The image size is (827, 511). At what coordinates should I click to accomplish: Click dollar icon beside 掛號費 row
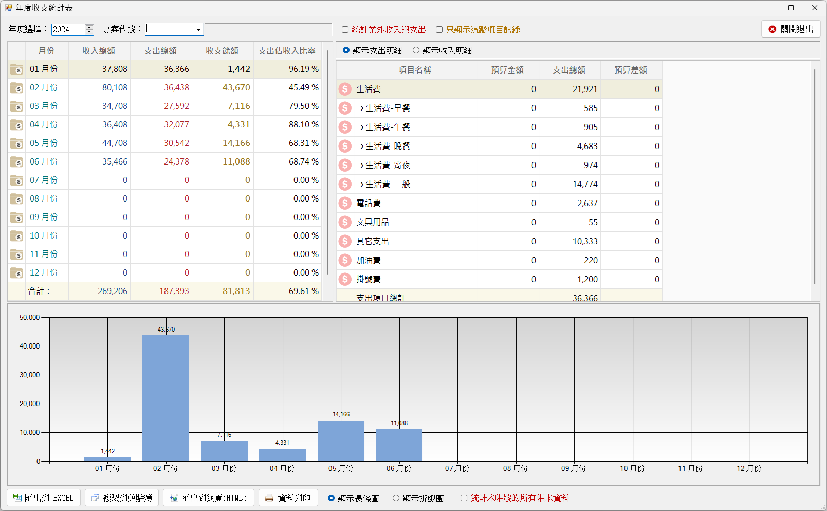click(x=345, y=279)
